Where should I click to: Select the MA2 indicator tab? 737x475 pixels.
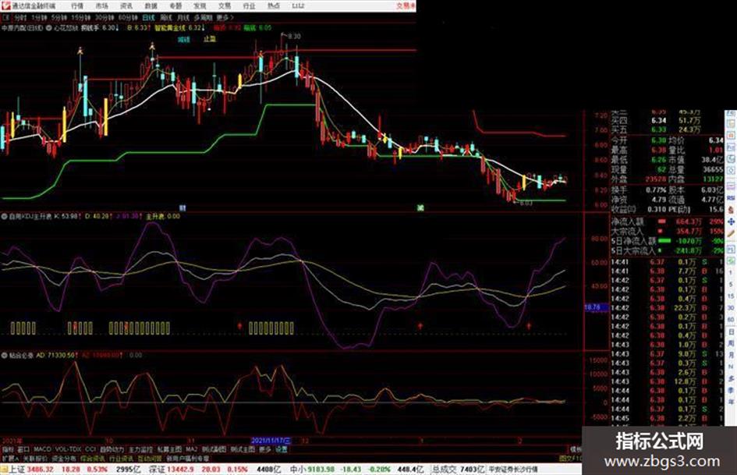click(191, 449)
